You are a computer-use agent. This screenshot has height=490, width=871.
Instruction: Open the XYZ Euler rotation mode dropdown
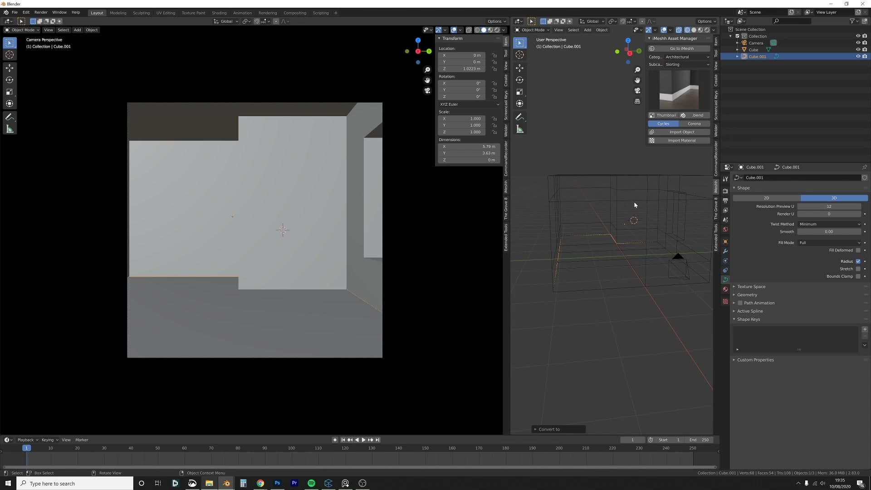click(469, 104)
